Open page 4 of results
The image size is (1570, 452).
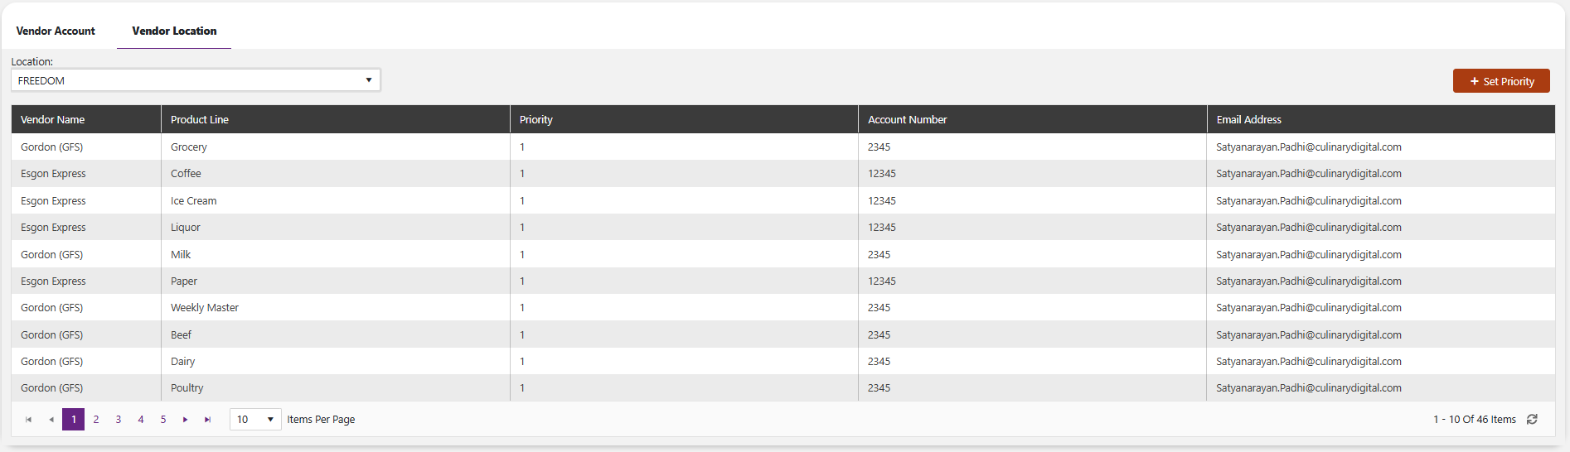point(141,420)
